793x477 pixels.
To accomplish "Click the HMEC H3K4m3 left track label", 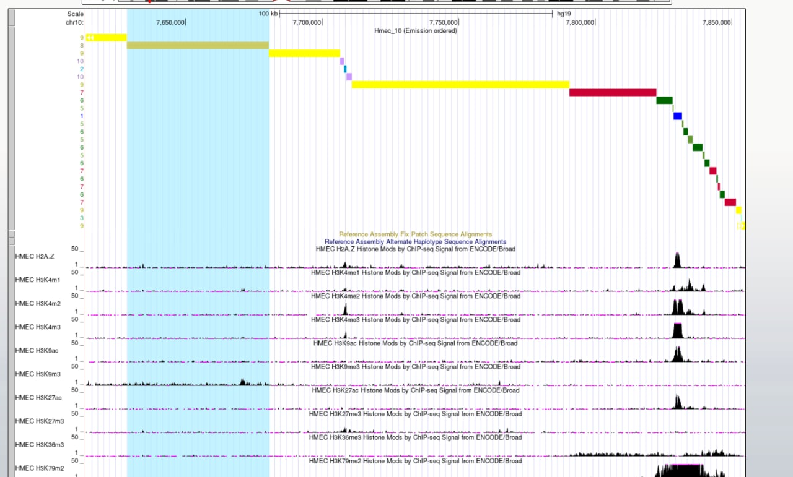I will (37, 327).
